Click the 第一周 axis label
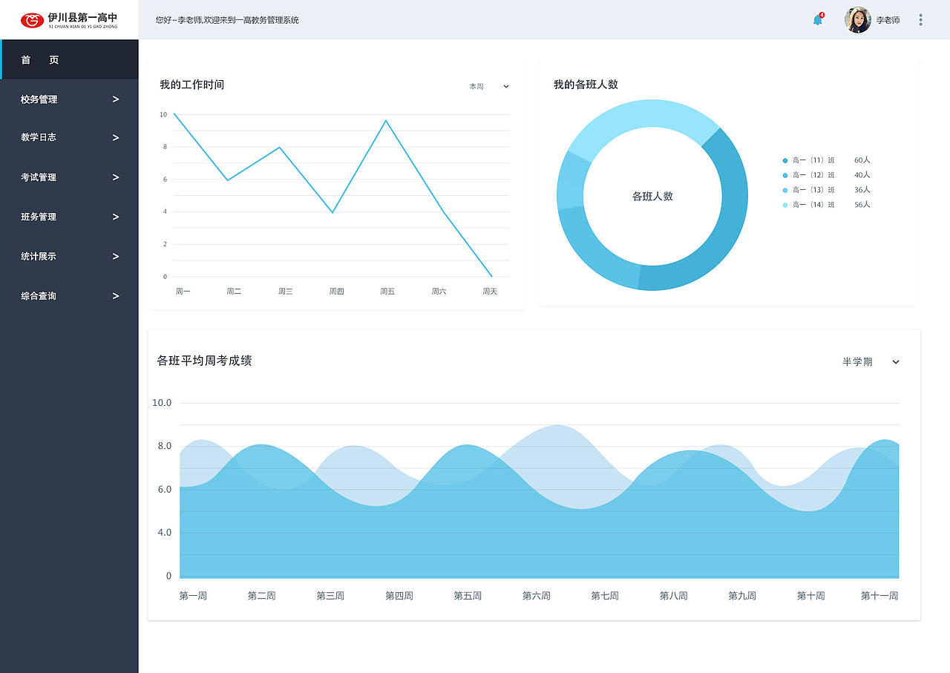Image resolution: width=950 pixels, height=673 pixels. click(x=193, y=596)
